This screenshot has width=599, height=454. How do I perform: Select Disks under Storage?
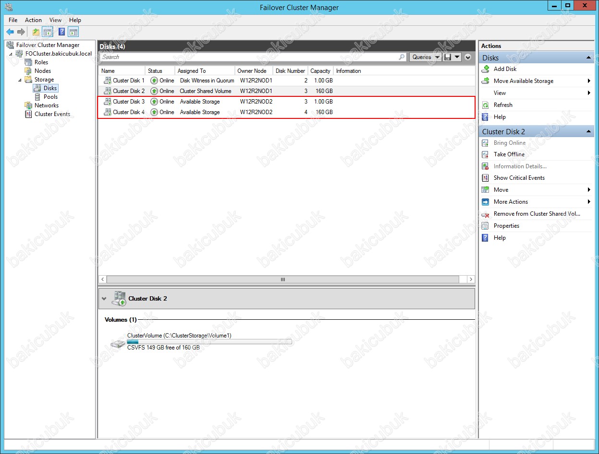click(x=50, y=88)
